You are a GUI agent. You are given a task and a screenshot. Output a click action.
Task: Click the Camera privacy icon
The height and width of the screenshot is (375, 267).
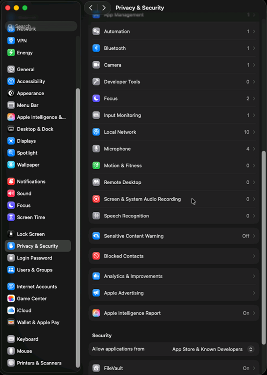tap(96, 65)
